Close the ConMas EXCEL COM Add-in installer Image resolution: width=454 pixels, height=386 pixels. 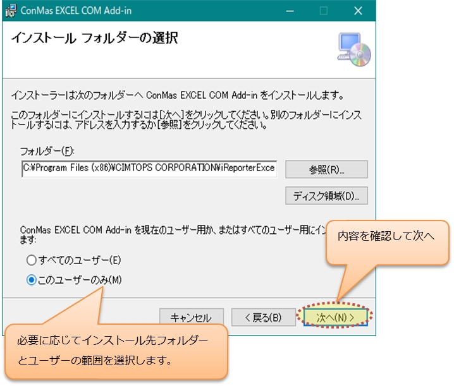(x=358, y=11)
